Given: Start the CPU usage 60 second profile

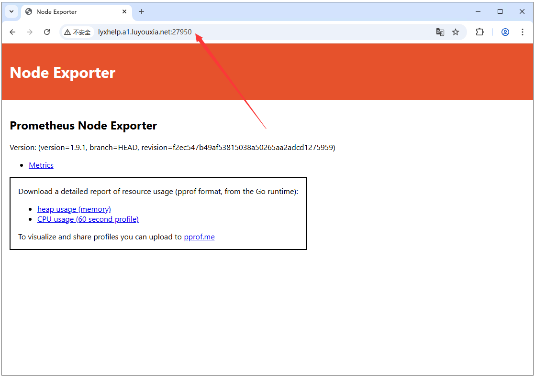Looking at the screenshot, I should 88,219.
